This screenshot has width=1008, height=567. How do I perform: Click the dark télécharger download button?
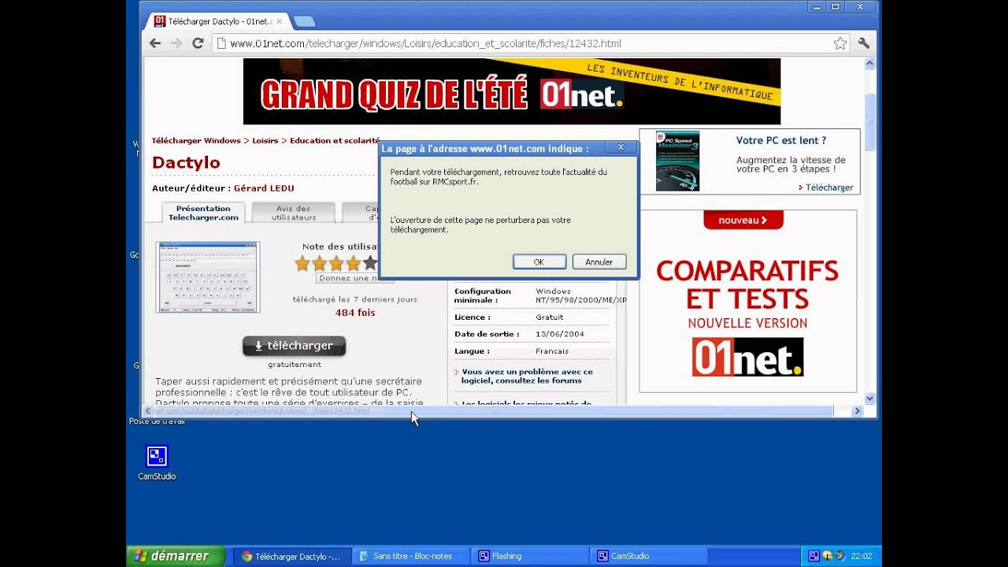294,346
